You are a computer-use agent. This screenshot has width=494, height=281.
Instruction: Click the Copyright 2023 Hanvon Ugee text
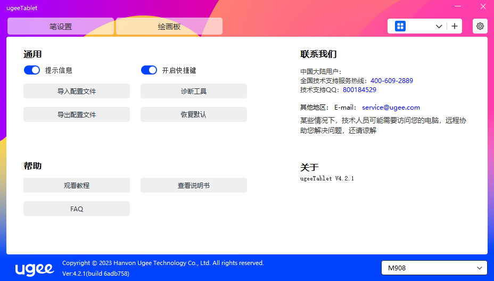163,263
